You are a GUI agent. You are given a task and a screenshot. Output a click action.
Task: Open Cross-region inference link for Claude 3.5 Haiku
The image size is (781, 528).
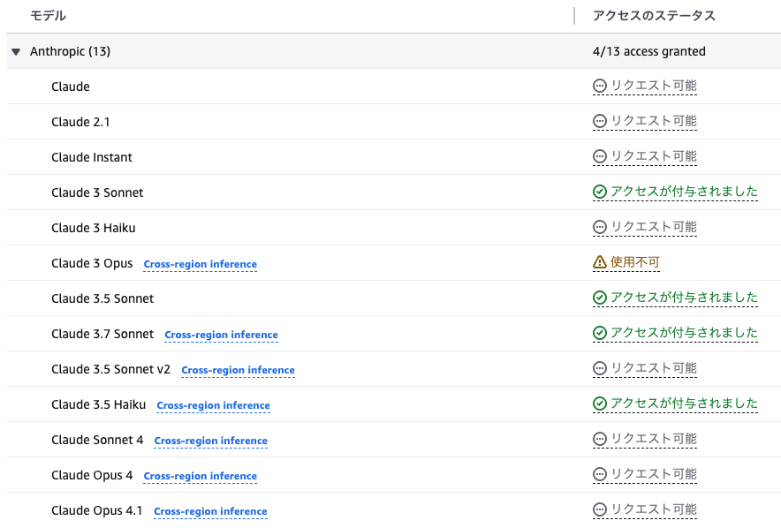(x=213, y=405)
